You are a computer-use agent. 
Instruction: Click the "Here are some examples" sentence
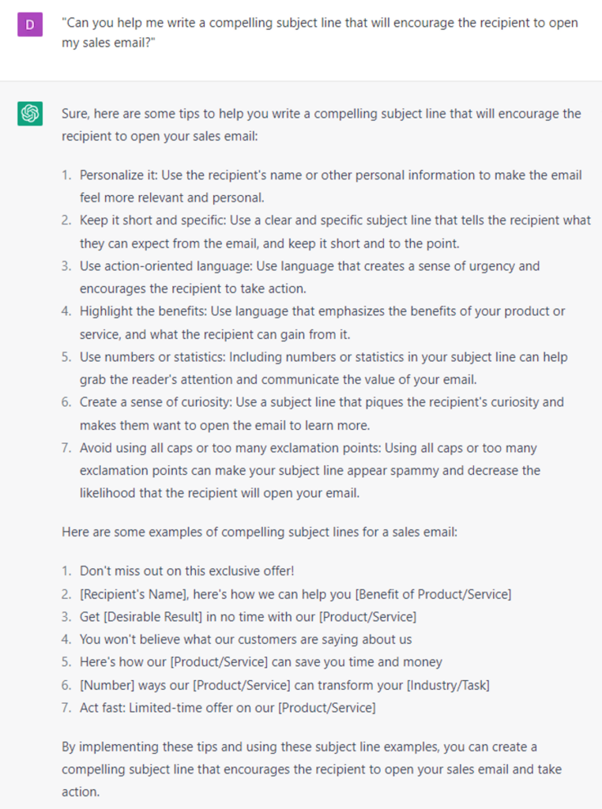point(259,532)
